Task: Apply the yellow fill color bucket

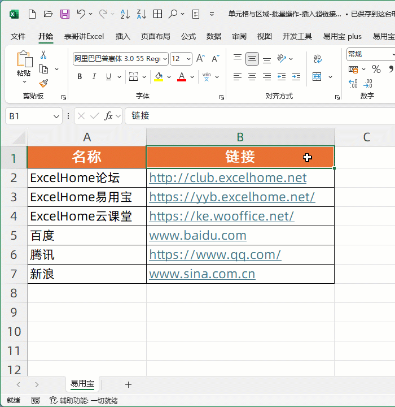Action: 159,77
